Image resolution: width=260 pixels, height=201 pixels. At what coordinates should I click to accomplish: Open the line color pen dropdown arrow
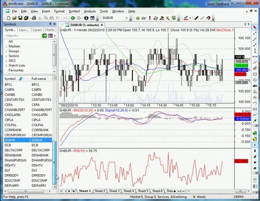[190, 18]
